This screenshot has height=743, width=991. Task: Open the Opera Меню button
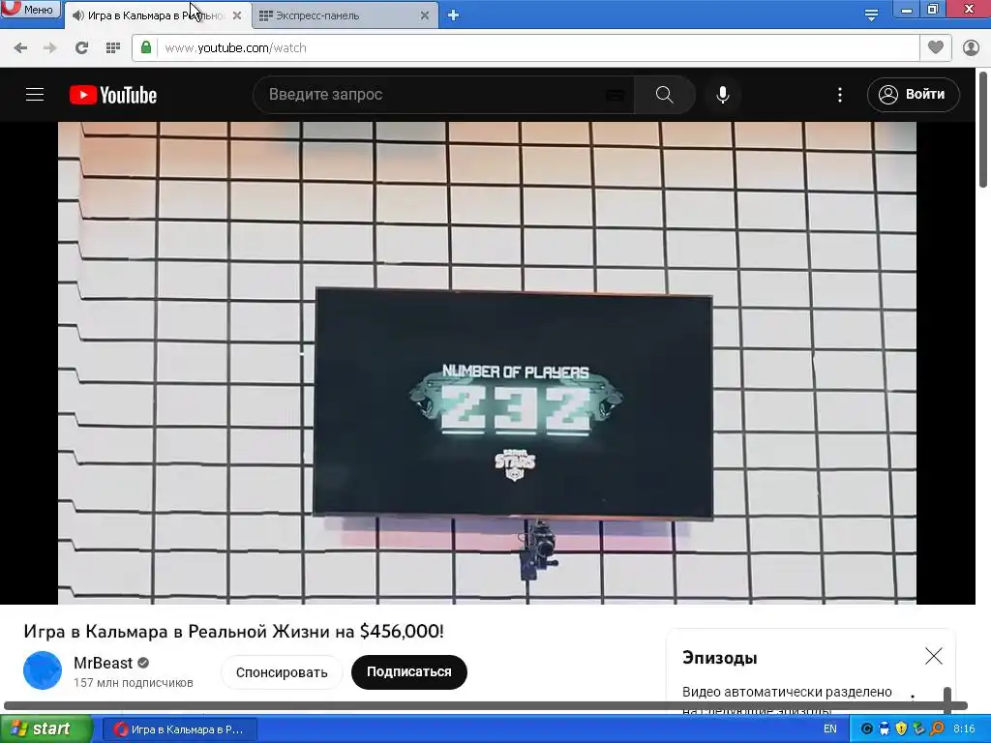tap(30, 9)
